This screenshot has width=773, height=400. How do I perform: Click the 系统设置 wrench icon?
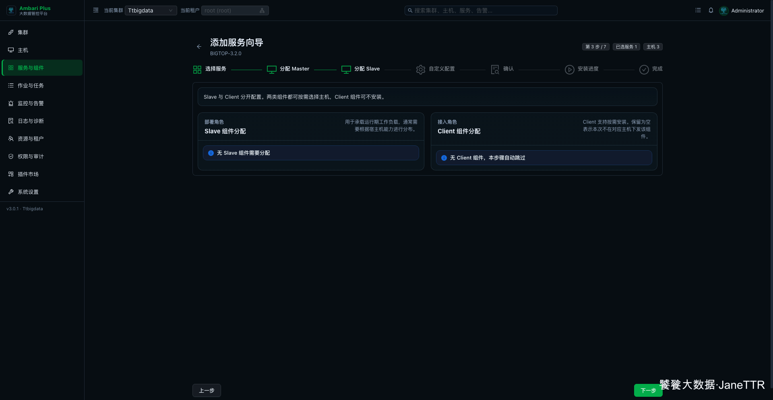(x=11, y=192)
